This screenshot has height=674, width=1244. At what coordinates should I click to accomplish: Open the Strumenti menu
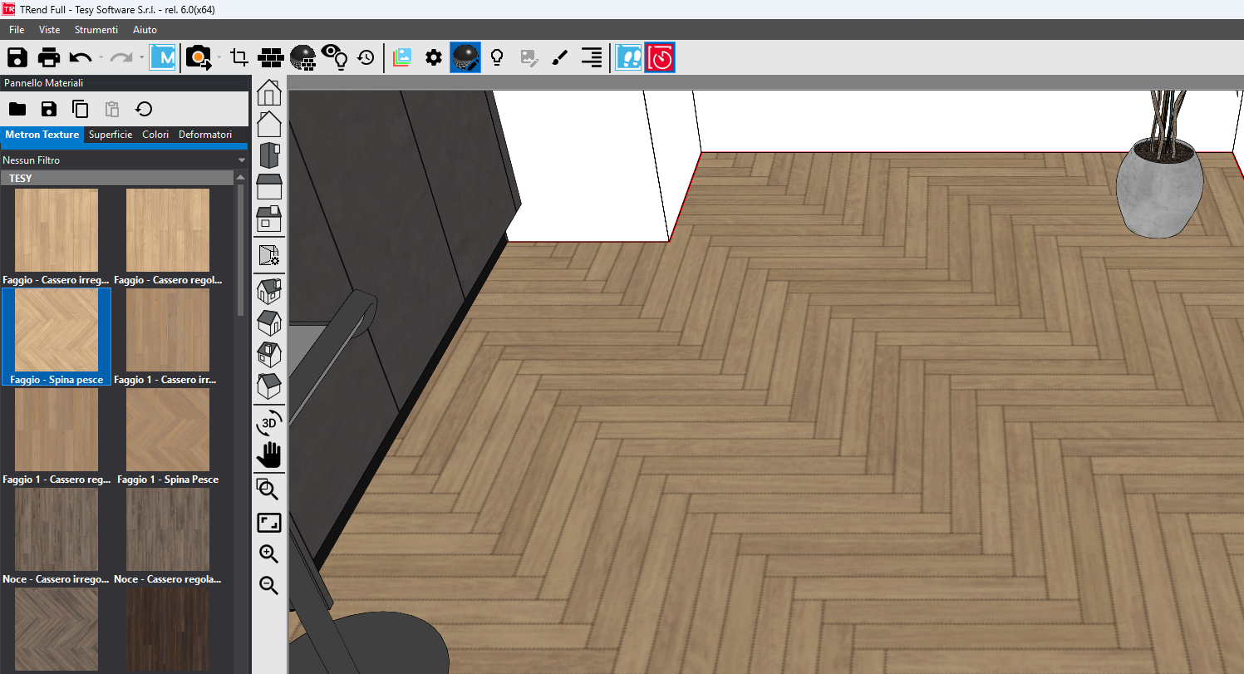pos(96,30)
